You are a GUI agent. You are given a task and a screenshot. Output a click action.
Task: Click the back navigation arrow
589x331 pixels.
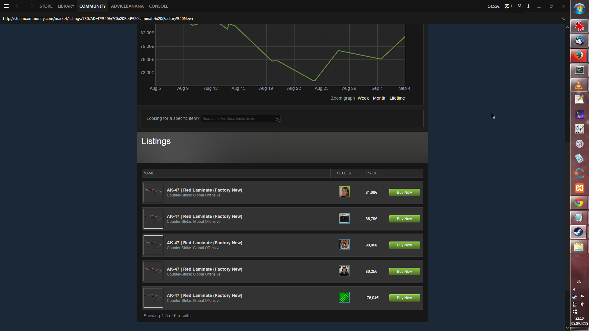coord(18,6)
